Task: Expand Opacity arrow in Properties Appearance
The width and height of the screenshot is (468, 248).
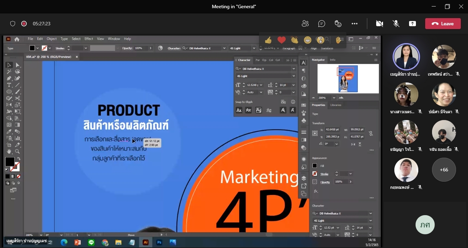Action: pos(350,182)
